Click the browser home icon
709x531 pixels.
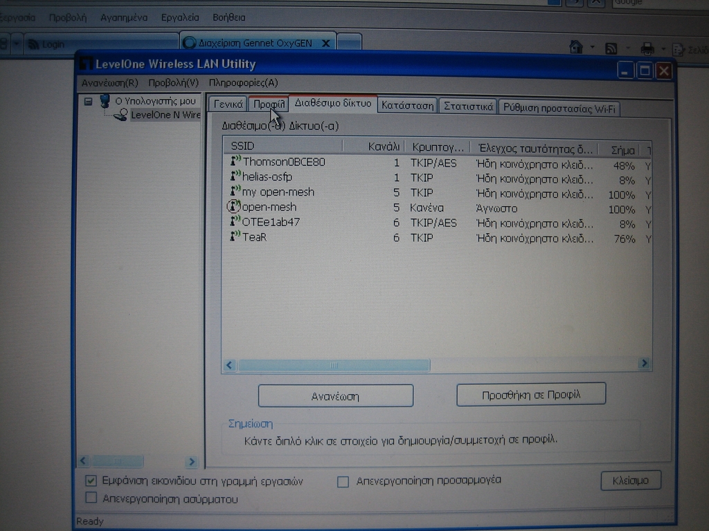pyautogui.click(x=576, y=46)
